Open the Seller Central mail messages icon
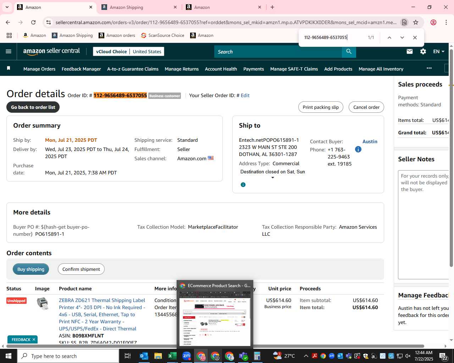Screen dimensions: 454x363 [x=410, y=51]
